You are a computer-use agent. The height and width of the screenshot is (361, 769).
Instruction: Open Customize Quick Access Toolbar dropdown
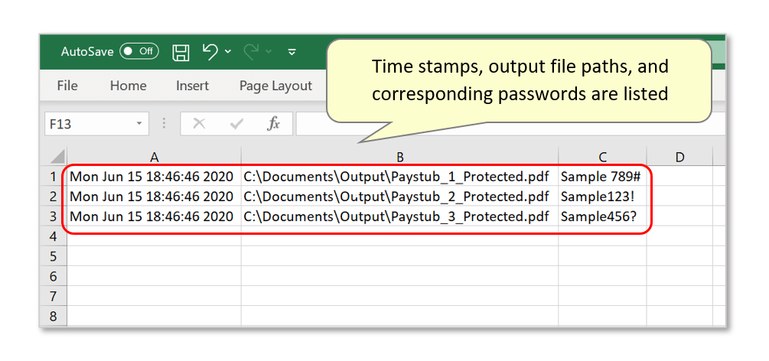pyautogui.click(x=292, y=52)
